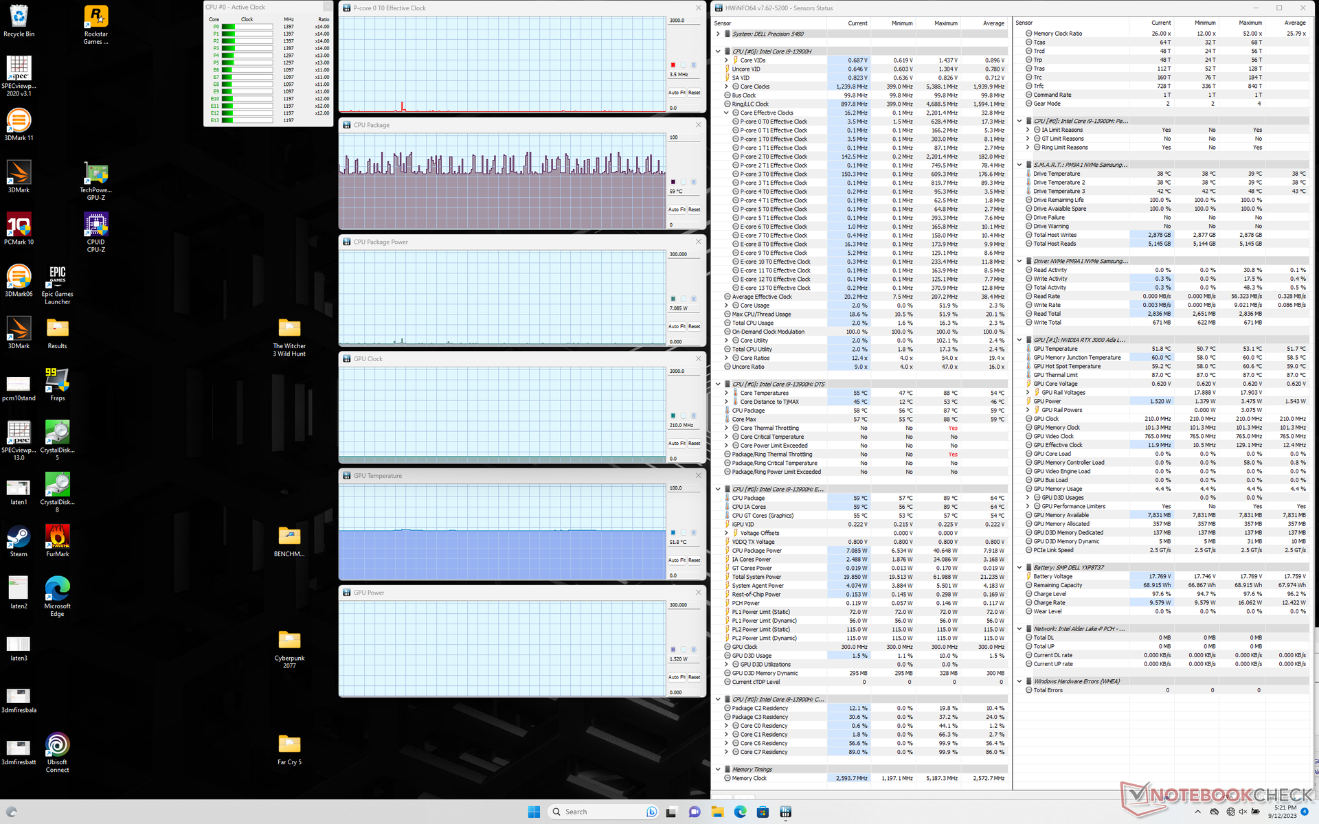Click Reset in CPU Package Power graph
1319x824 pixels.
click(x=695, y=326)
